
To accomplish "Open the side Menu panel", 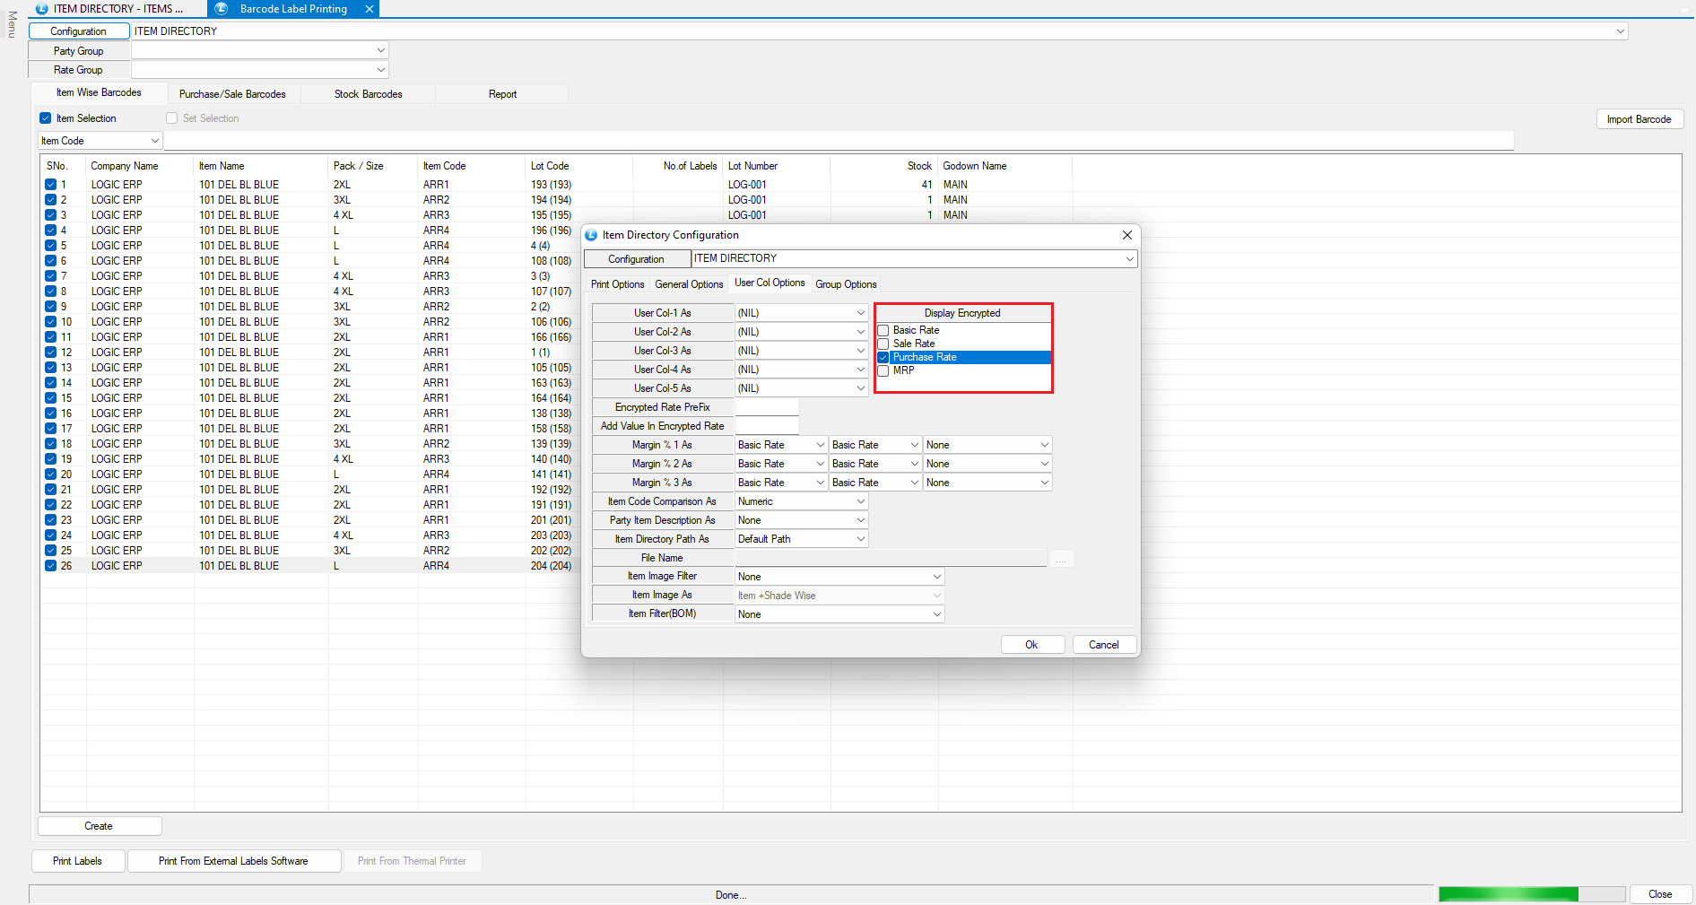I will [12, 24].
